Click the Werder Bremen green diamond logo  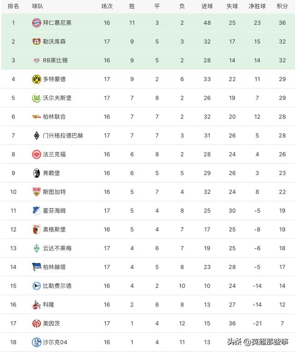point(36,248)
